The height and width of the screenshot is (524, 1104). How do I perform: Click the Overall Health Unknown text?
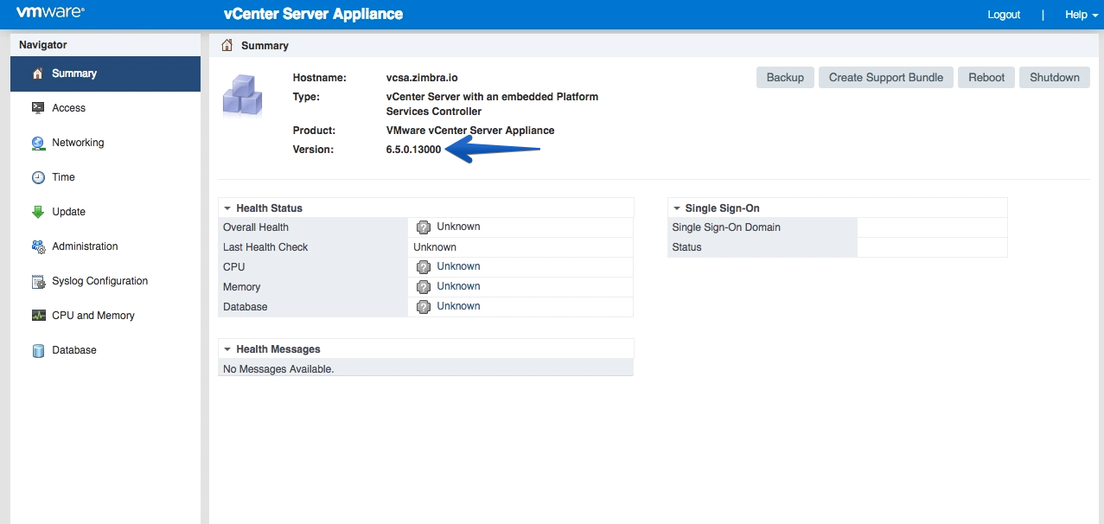[458, 227]
